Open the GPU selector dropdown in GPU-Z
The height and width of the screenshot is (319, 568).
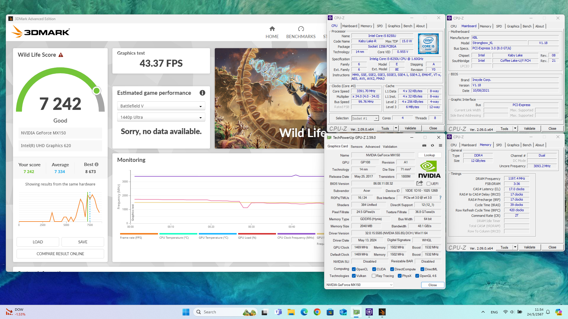359,285
